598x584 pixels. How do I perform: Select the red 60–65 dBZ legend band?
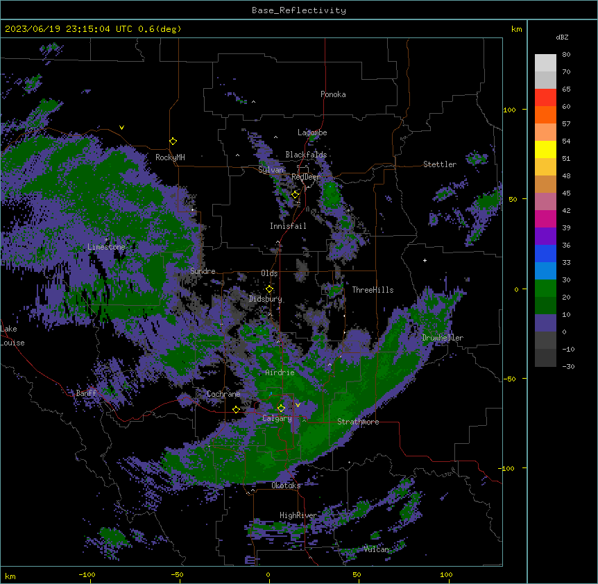(545, 98)
